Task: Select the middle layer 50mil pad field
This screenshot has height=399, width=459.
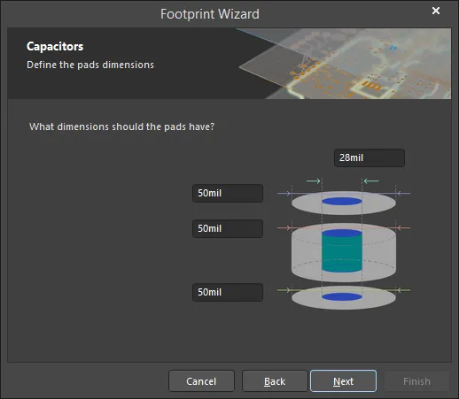Action: (x=228, y=228)
